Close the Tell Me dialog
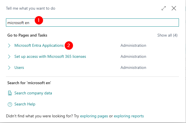Screen dimensions: 186x123 (x=174, y=8)
